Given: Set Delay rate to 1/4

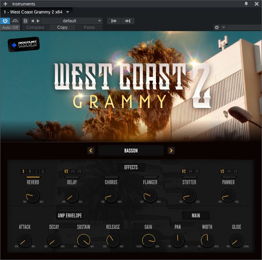Looking at the screenshot, I should (x=73, y=171).
